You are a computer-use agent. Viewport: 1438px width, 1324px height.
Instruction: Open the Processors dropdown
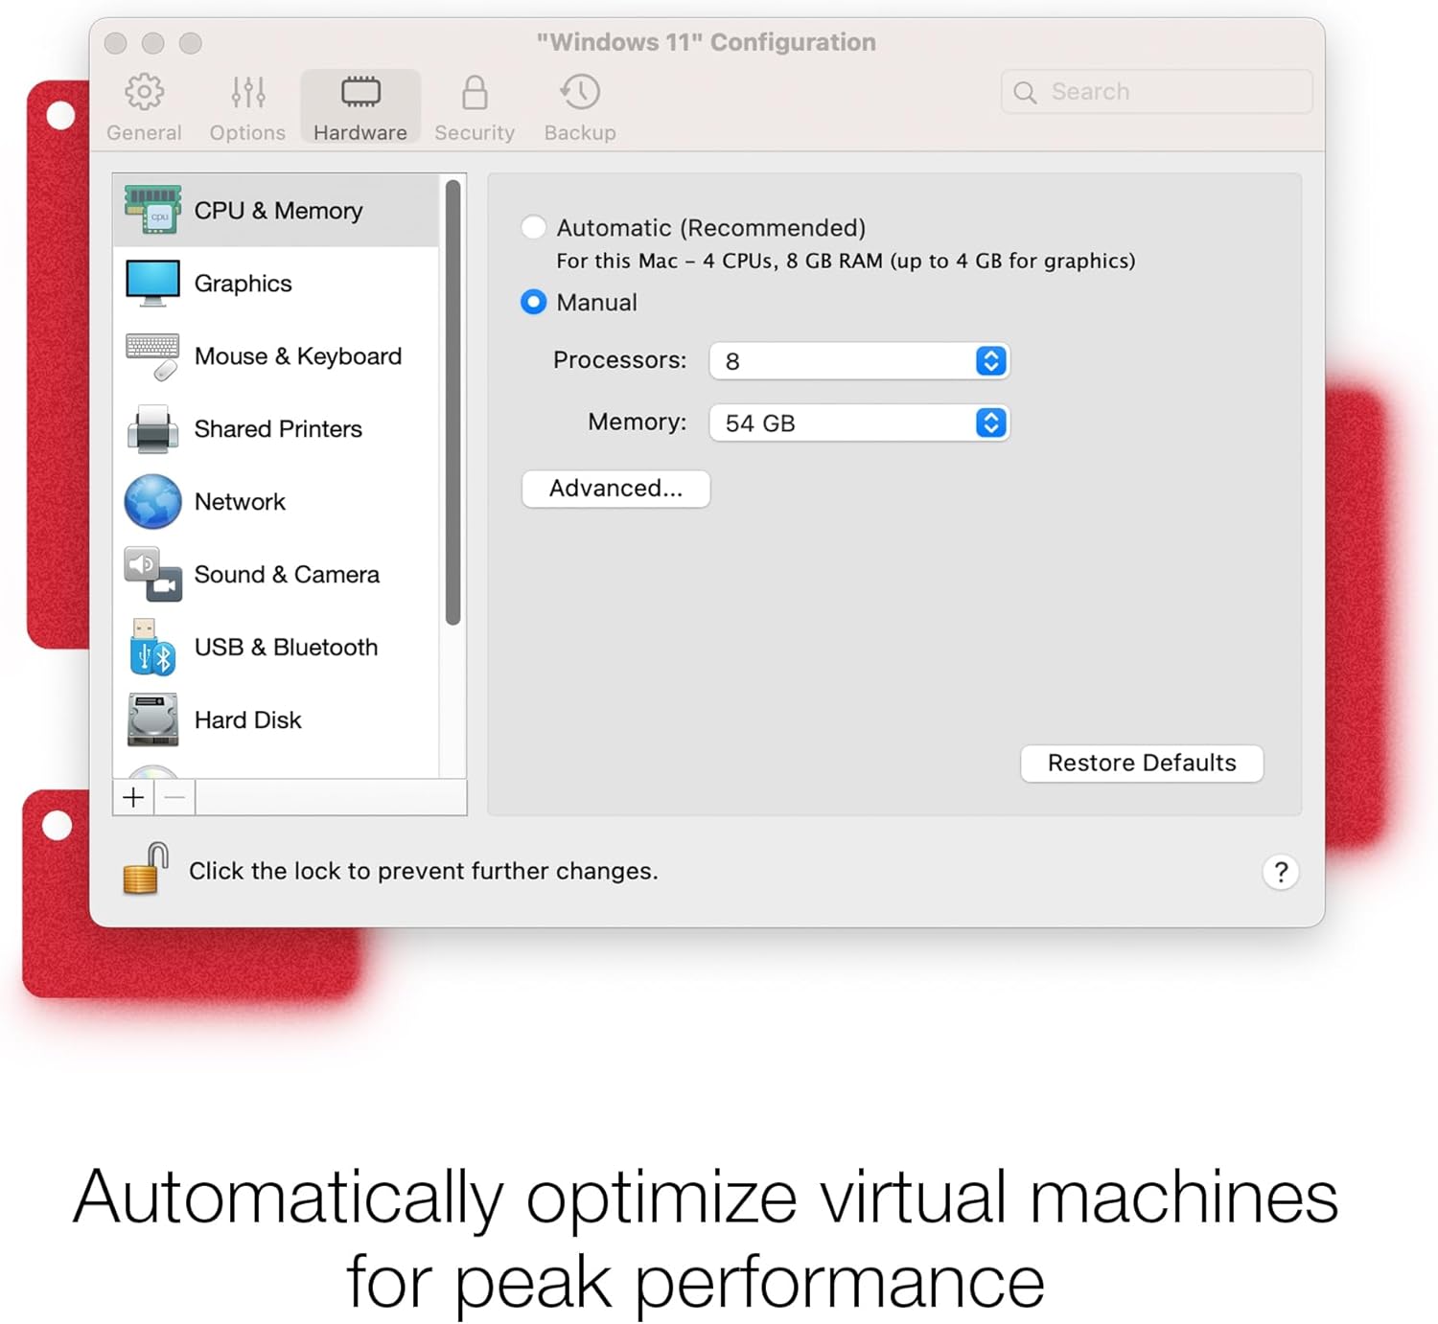[x=859, y=361]
